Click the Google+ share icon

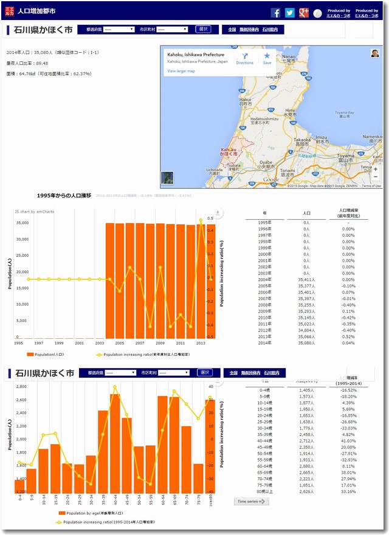pyautogui.click(x=304, y=13)
